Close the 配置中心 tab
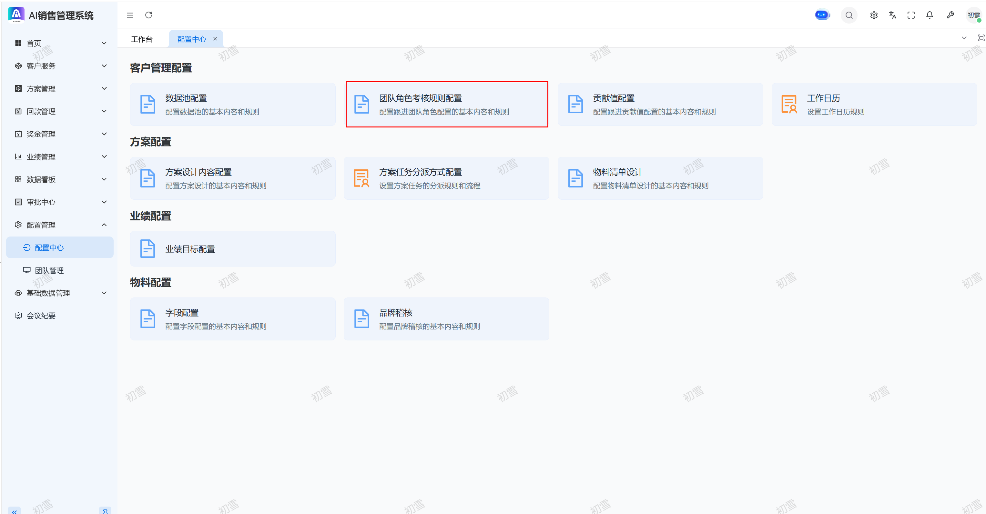The image size is (986, 514). [x=215, y=39]
